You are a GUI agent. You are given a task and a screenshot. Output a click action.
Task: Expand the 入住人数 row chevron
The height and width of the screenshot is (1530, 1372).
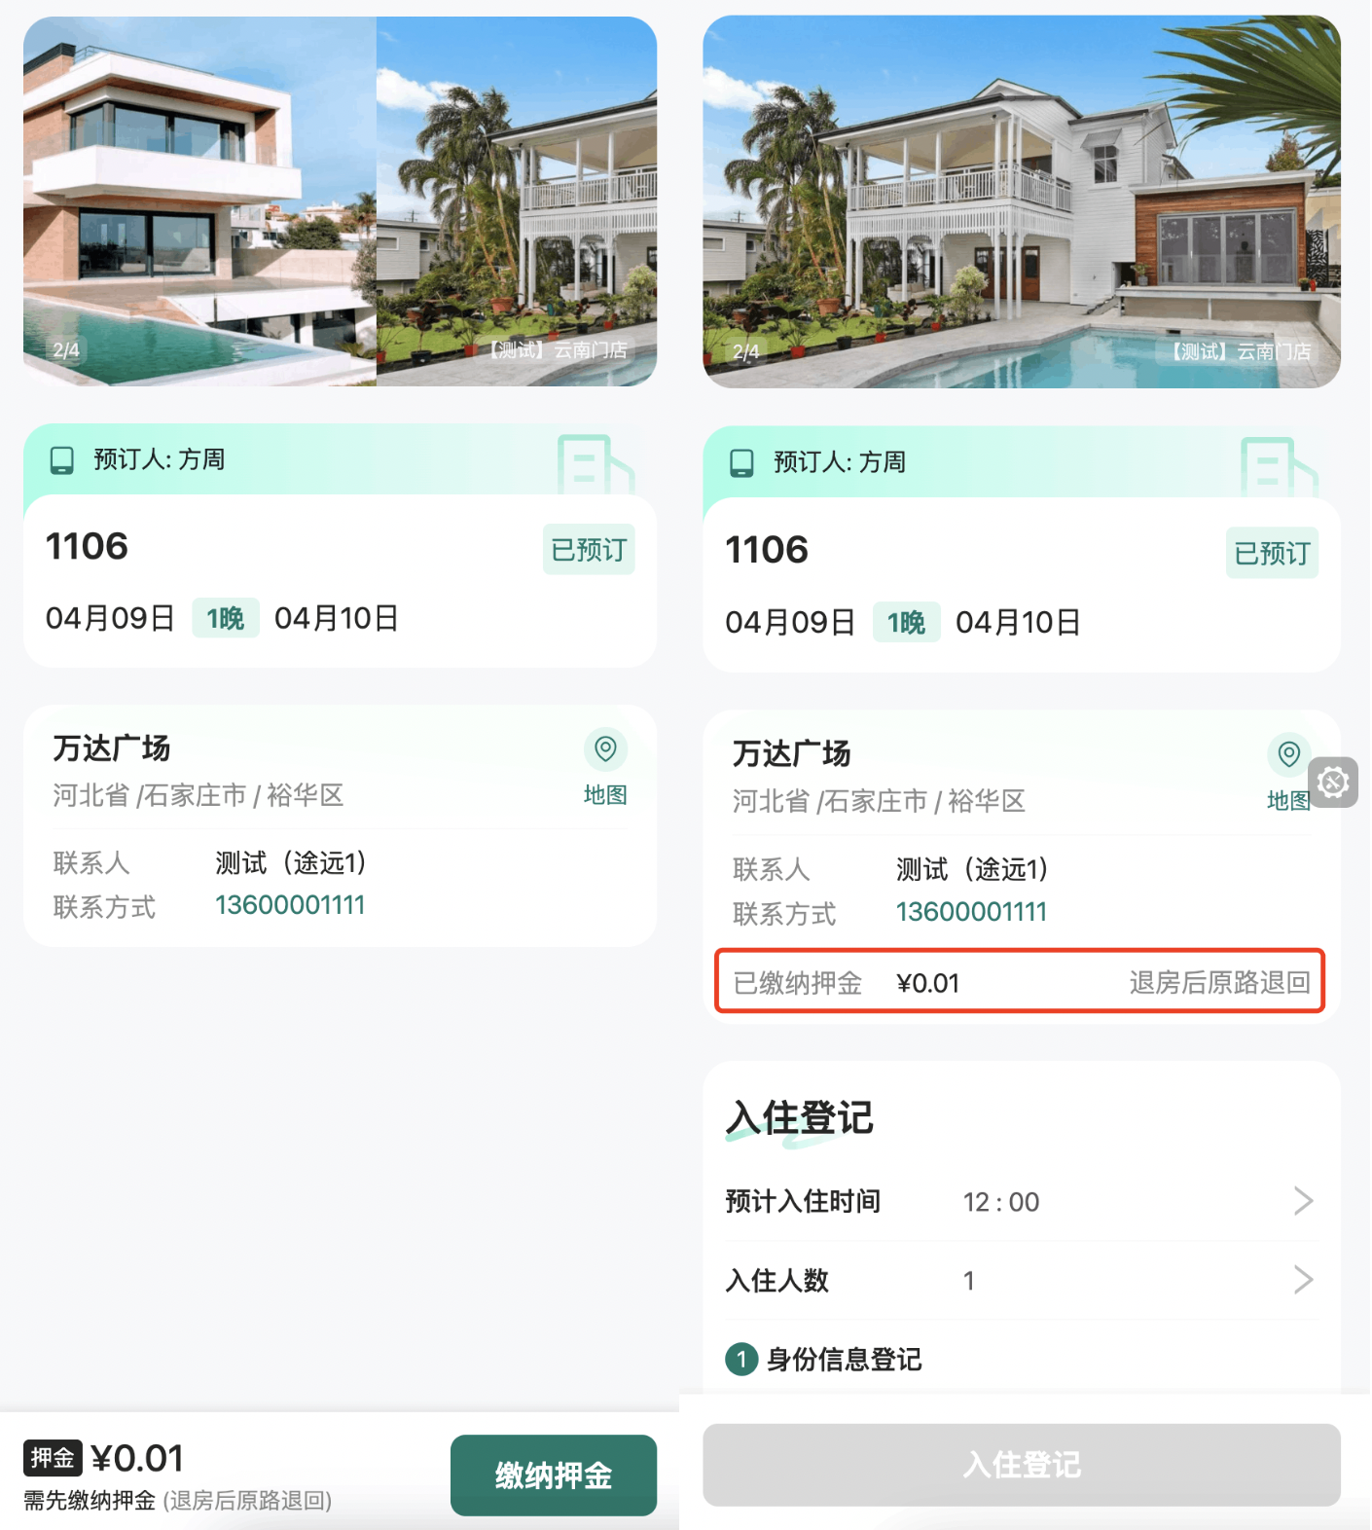[x=1304, y=1280]
